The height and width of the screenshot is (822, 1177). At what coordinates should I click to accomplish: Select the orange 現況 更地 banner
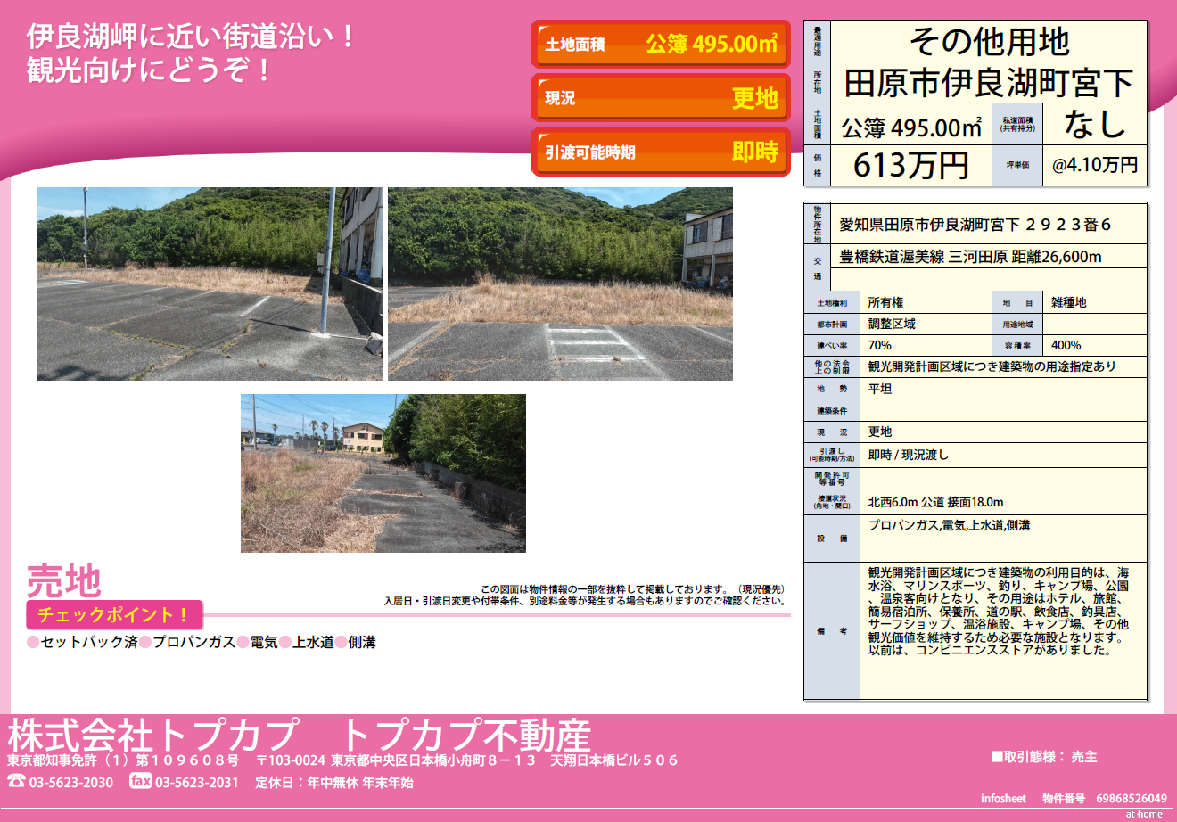[x=661, y=98]
